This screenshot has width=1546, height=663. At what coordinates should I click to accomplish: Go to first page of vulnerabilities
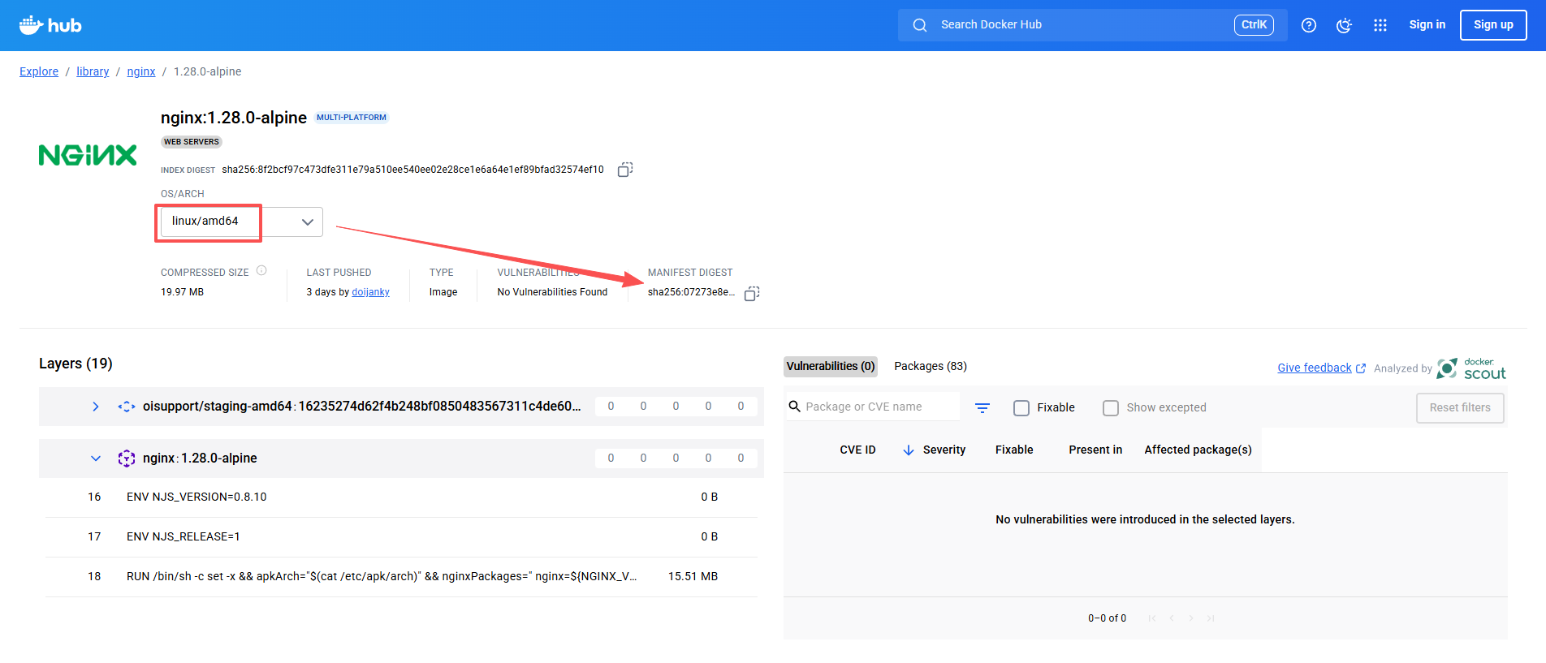click(x=1152, y=618)
